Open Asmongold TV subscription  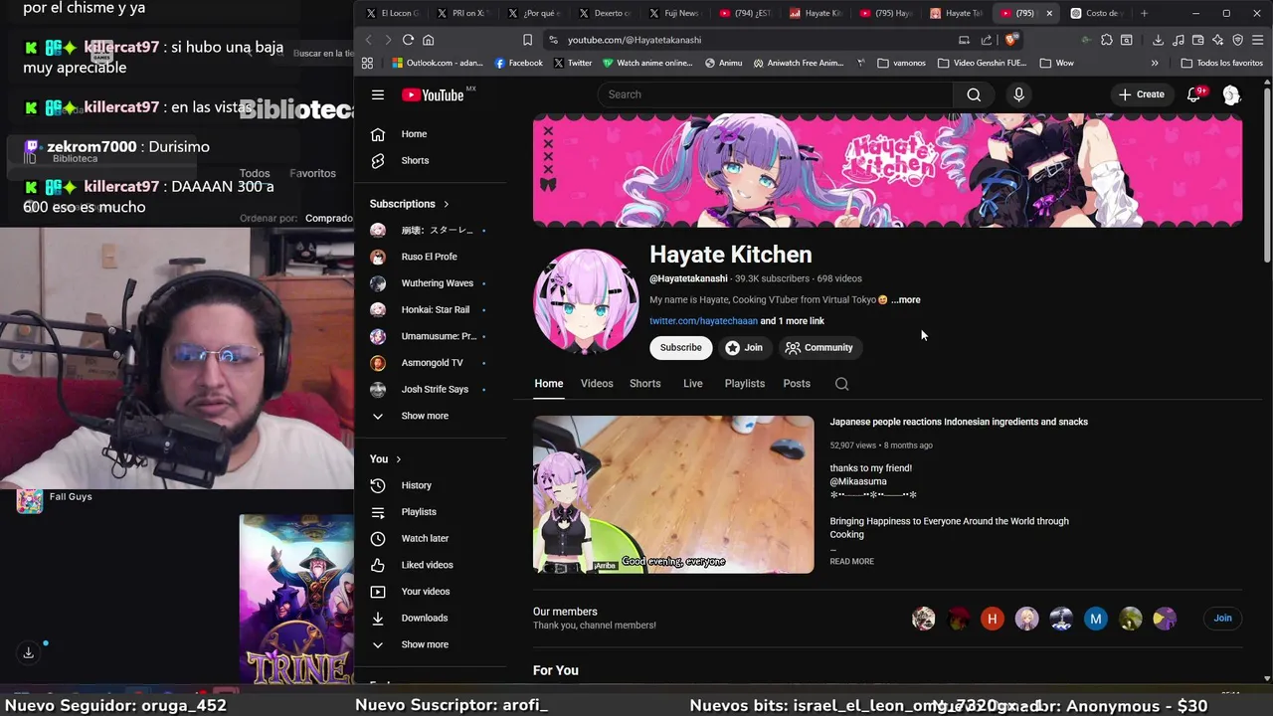[x=432, y=363]
